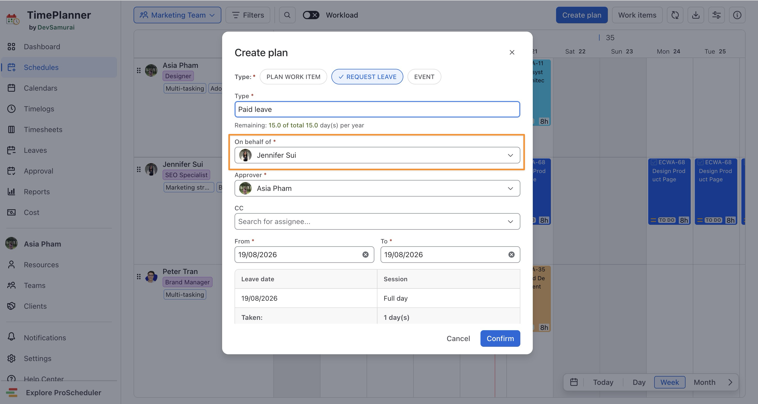Screen dimensions: 758x404
Task: Jump to Today in schedule
Action: pyautogui.click(x=603, y=382)
